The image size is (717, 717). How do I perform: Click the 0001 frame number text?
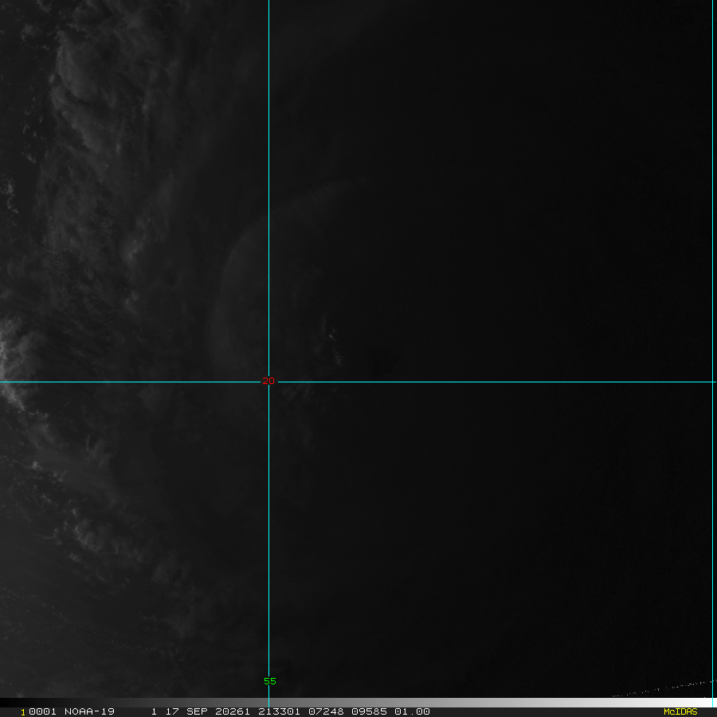coord(38,711)
